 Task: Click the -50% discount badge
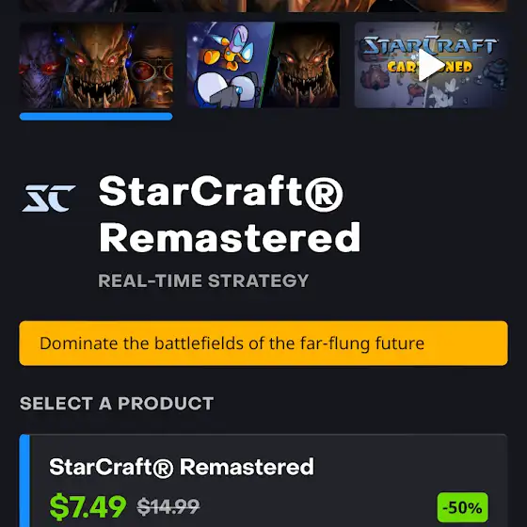(462, 507)
